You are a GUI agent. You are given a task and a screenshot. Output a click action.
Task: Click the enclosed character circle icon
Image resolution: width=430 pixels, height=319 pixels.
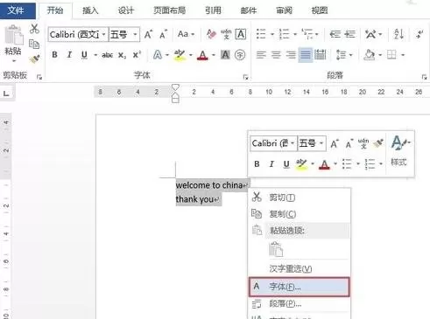240,55
